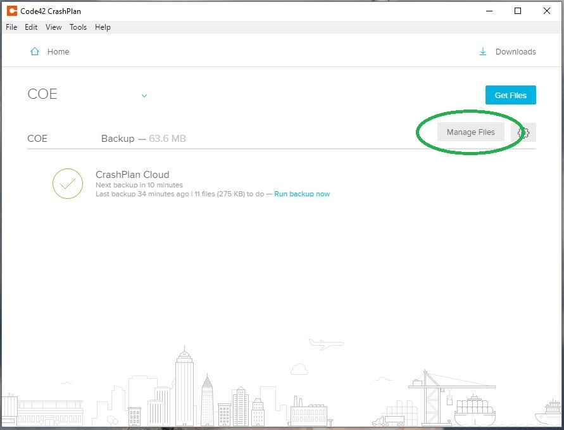Click the green checkmark showing backup health
The width and height of the screenshot is (564, 430).
68,184
